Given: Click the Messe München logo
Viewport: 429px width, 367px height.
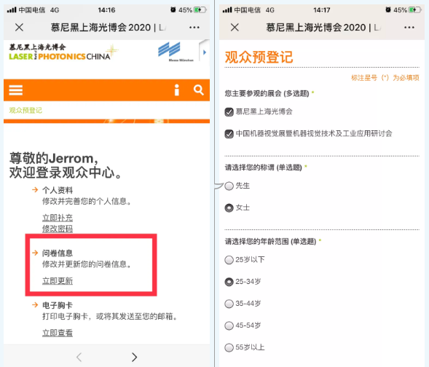Looking at the screenshot, I should pyautogui.click(x=176, y=52).
